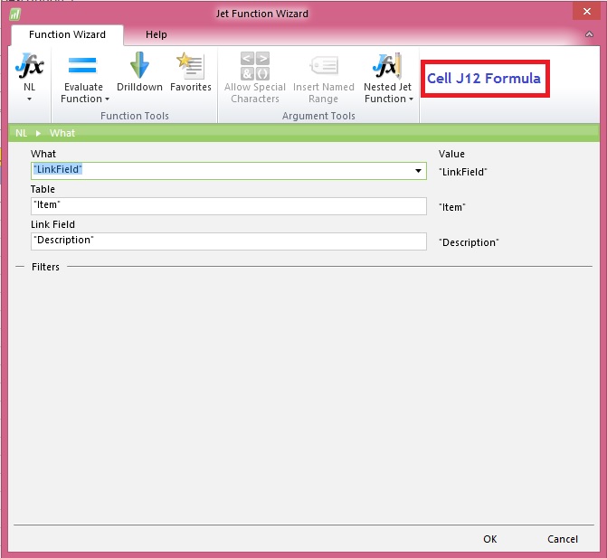
Task: Collapse the ribbon using the chevron
Action: pos(588,34)
